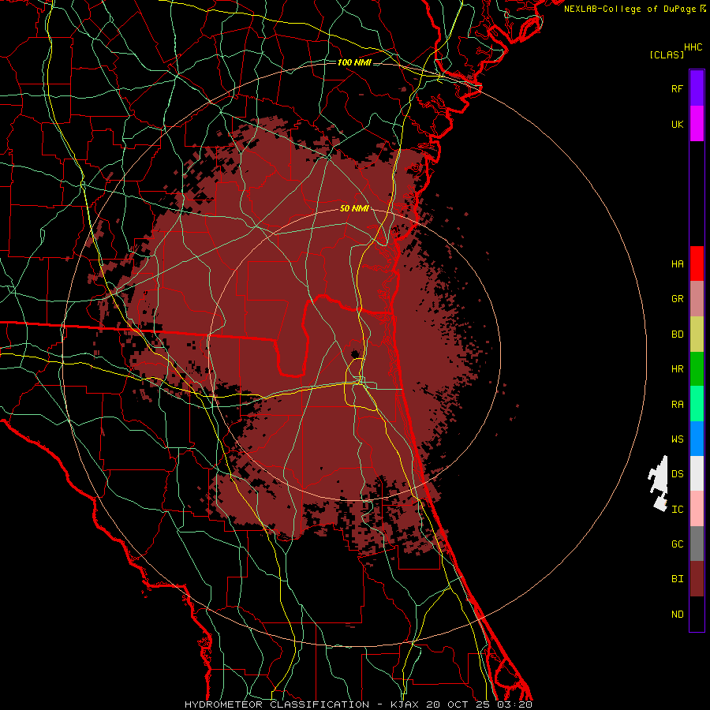Viewport: 710px width, 710px height.
Task: Click the WS blue legend swatch
Action: coord(697,439)
